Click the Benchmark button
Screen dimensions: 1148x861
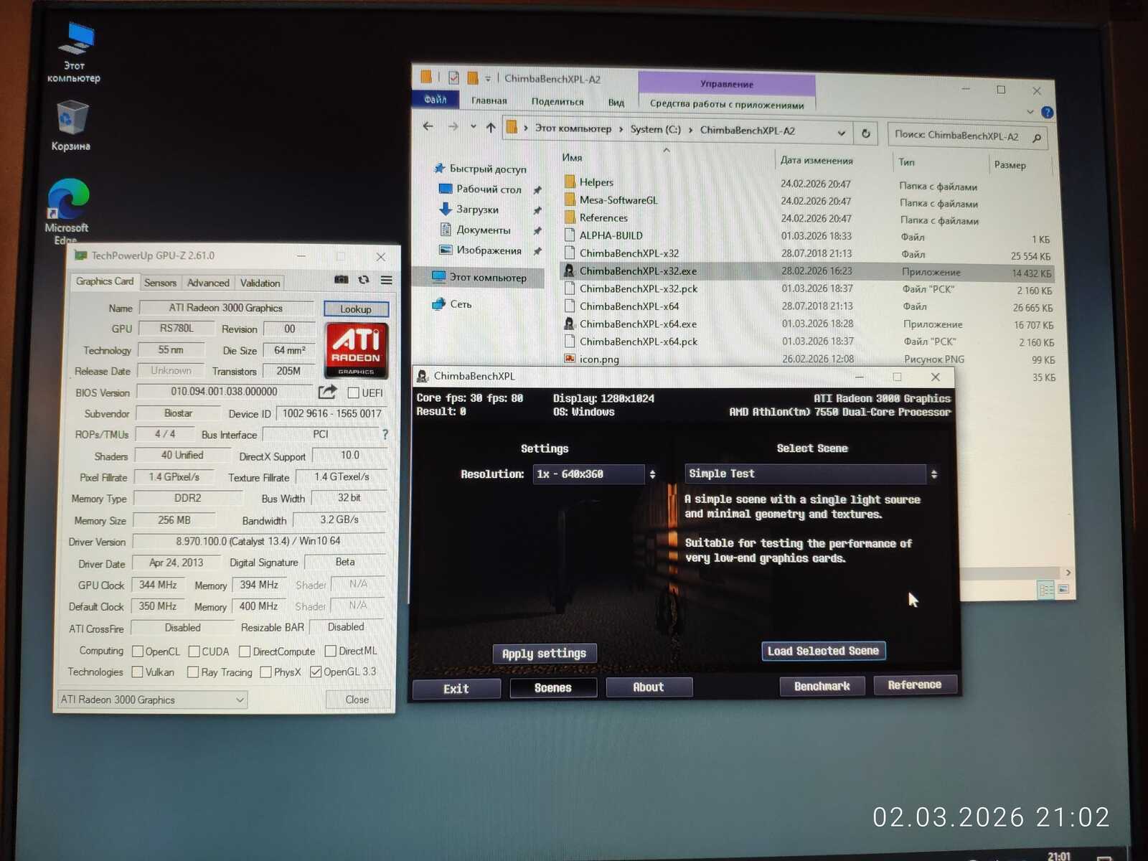822,686
